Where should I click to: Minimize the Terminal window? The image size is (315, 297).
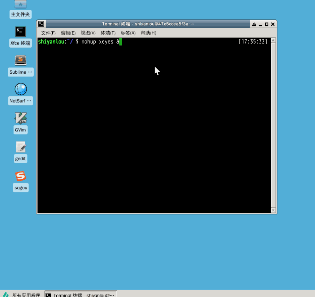click(x=260, y=24)
